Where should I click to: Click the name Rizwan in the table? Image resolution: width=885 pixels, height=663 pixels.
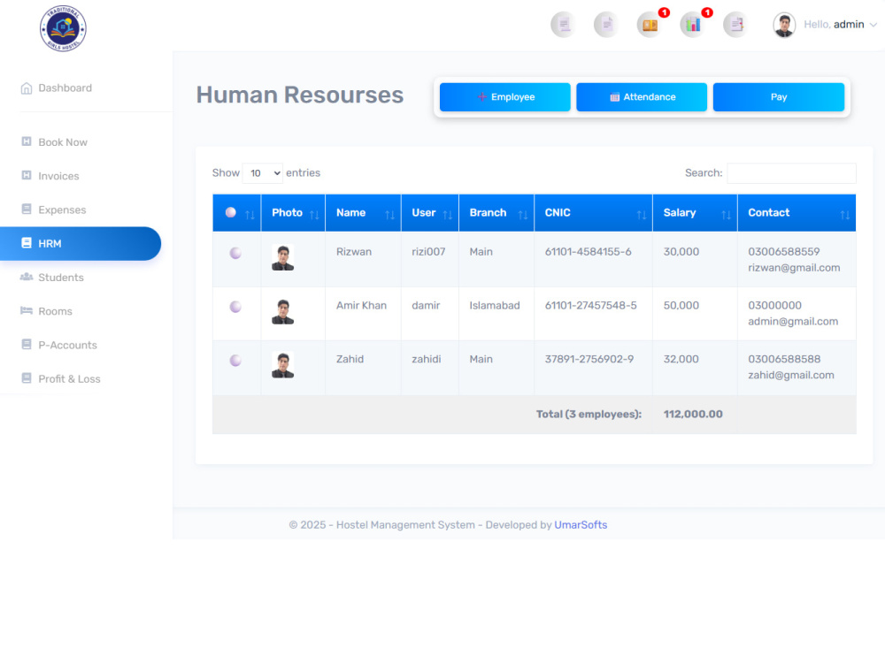354,252
